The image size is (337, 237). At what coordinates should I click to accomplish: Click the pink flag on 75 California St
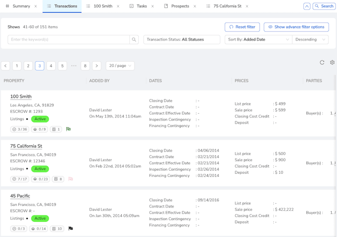tap(71, 179)
